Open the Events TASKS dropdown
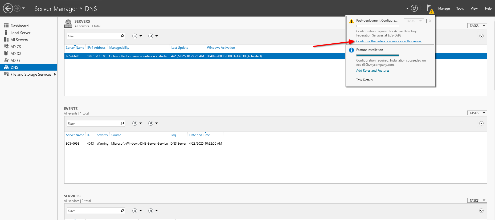Screen dimensions: 495x220 click(477, 113)
